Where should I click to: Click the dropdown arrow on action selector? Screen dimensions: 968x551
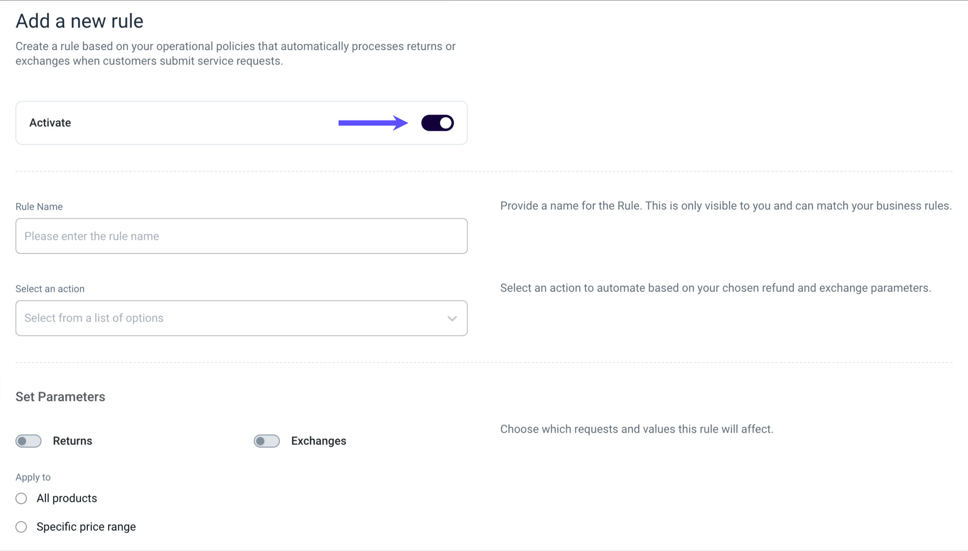coord(452,318)
